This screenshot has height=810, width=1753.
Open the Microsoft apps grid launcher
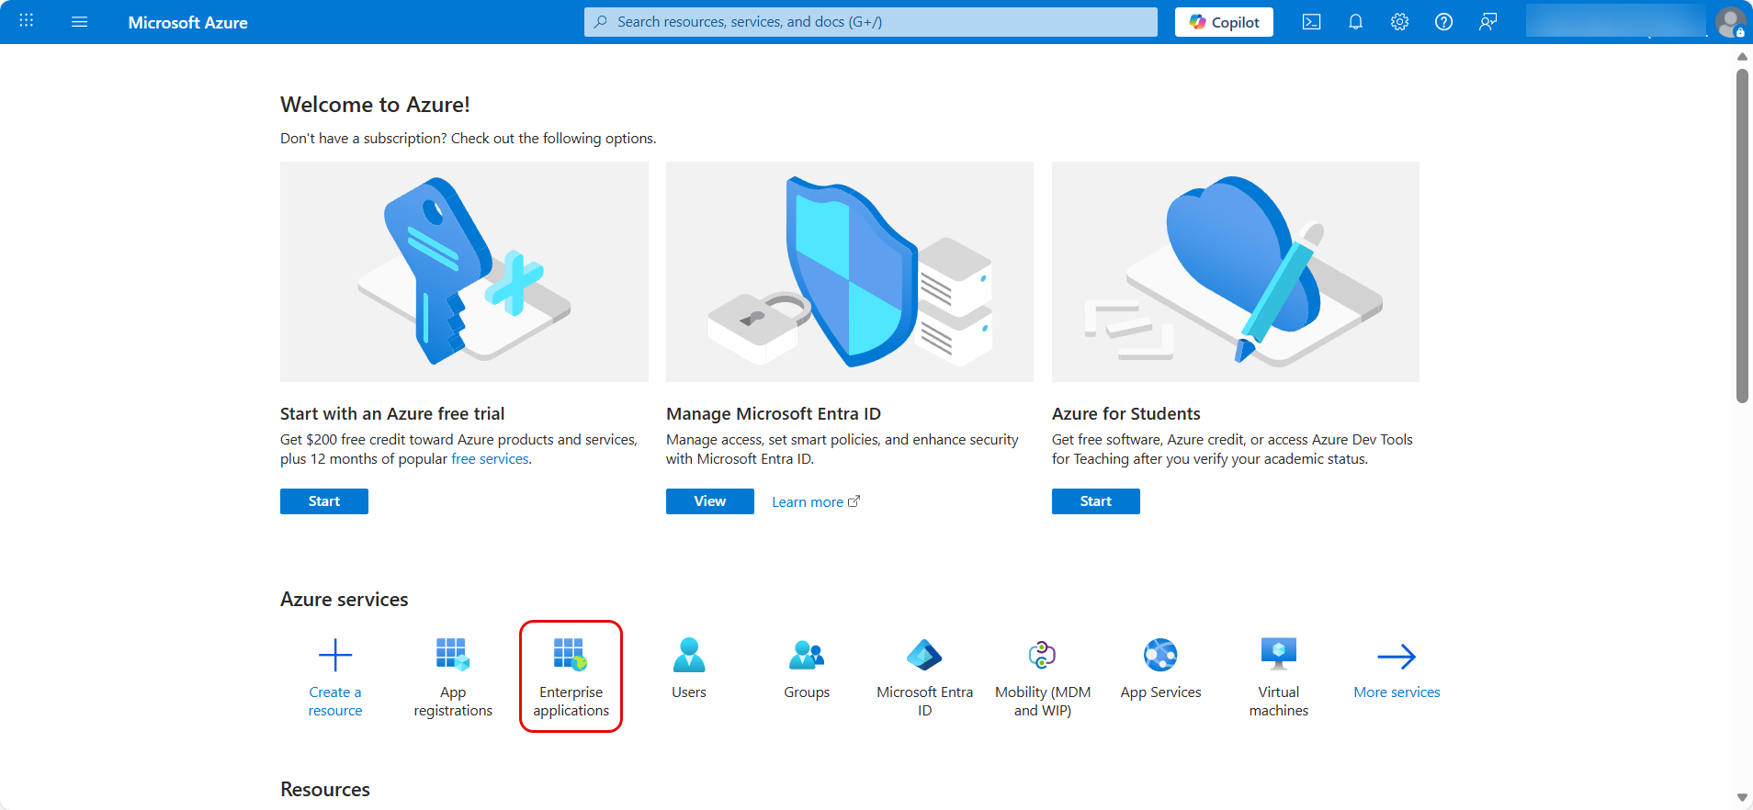(27, 21)
